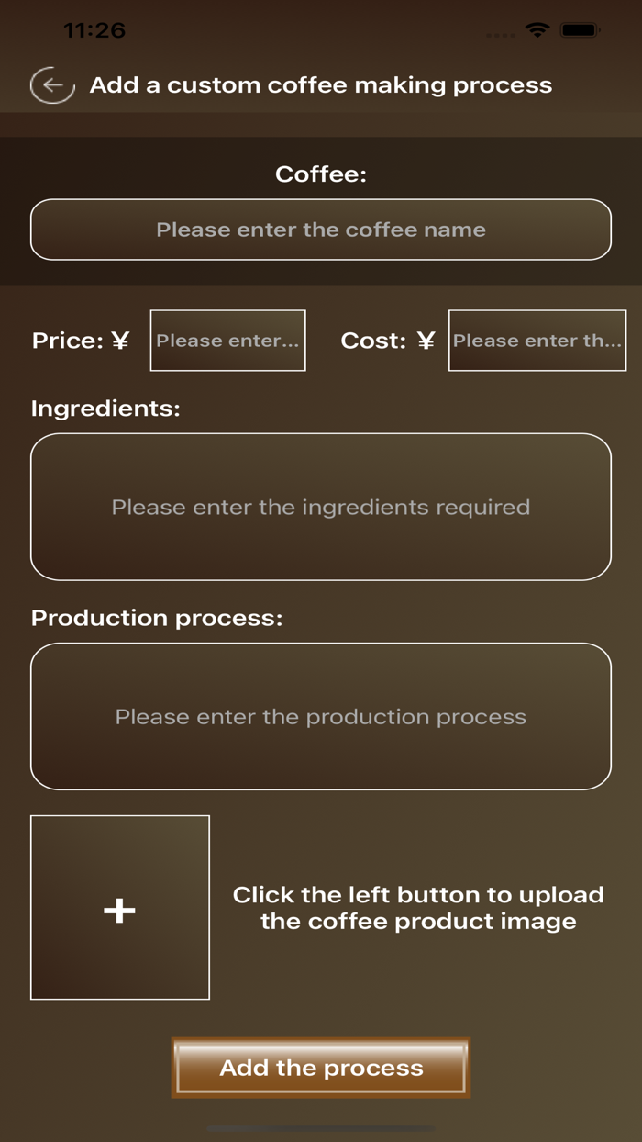Image resolution: width=642 pixels, height=1142 pixels.
Task: Tap the 'Production process:' label
Action: 157,618
